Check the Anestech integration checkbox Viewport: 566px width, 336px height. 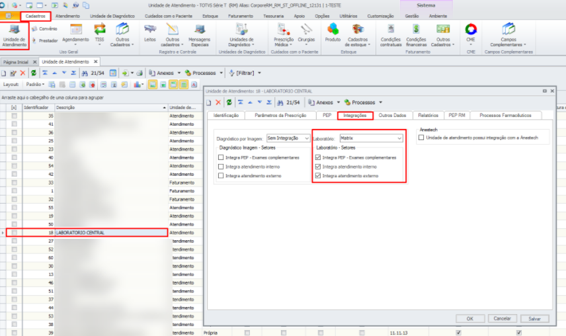click(421, 138)
